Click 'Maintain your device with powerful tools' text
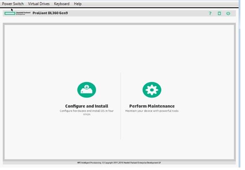245x170 pixels. click(x=152, y=111)
